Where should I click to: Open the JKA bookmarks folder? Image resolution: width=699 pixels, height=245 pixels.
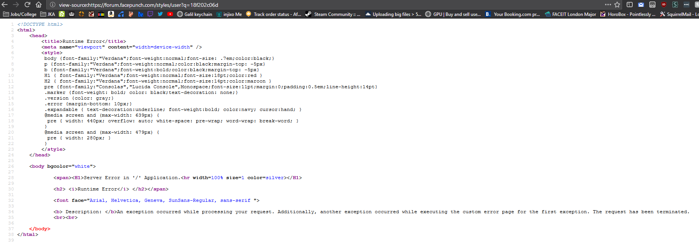(x=48, y=14)
